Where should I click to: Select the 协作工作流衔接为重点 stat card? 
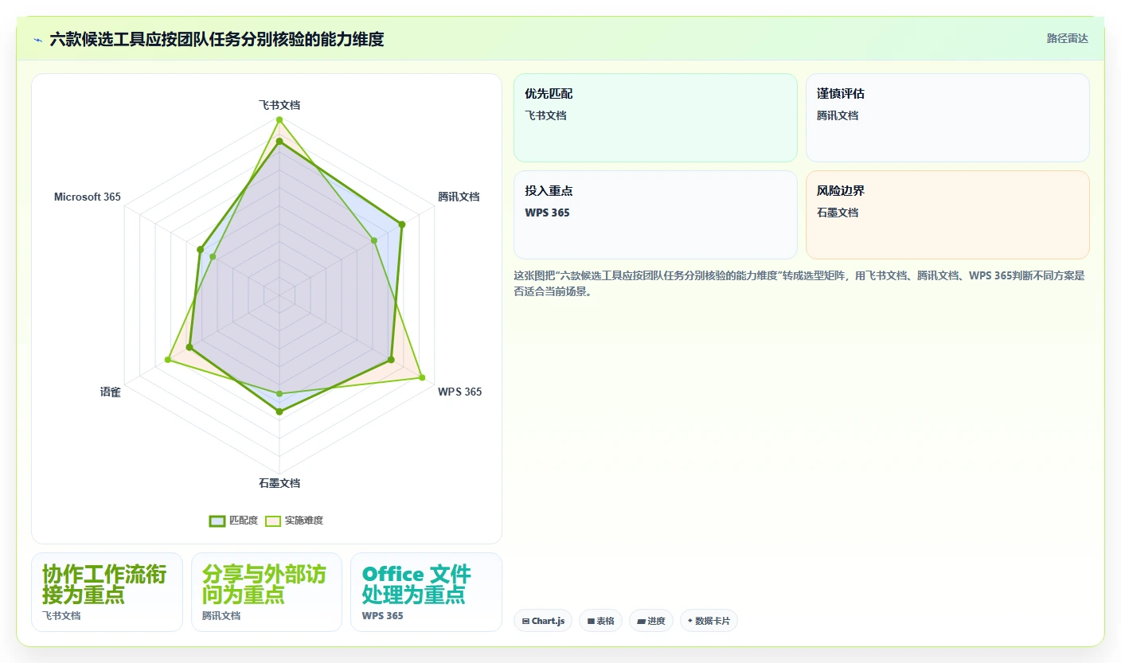click(x=107, y=592)
